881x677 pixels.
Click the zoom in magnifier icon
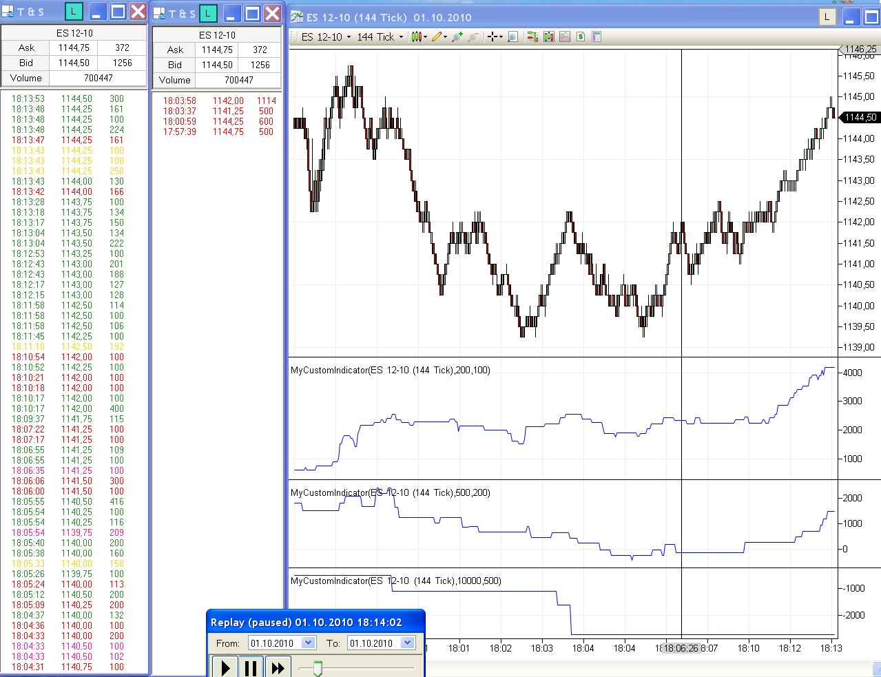tap(457, 37)
